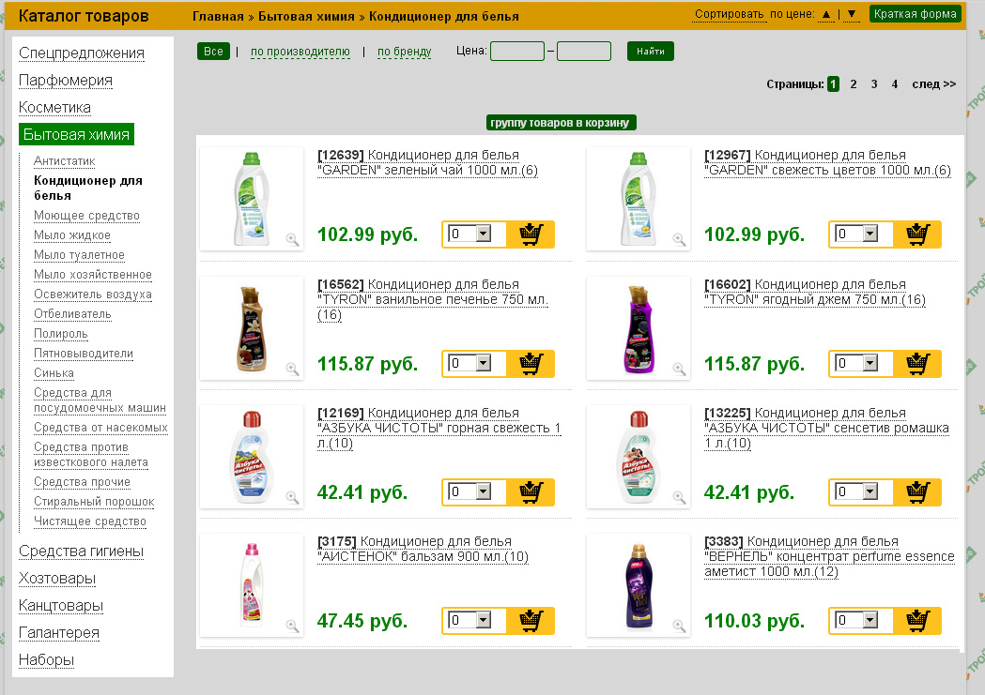Open the Парфюмерия catalog section

click(x=66, y=81)
